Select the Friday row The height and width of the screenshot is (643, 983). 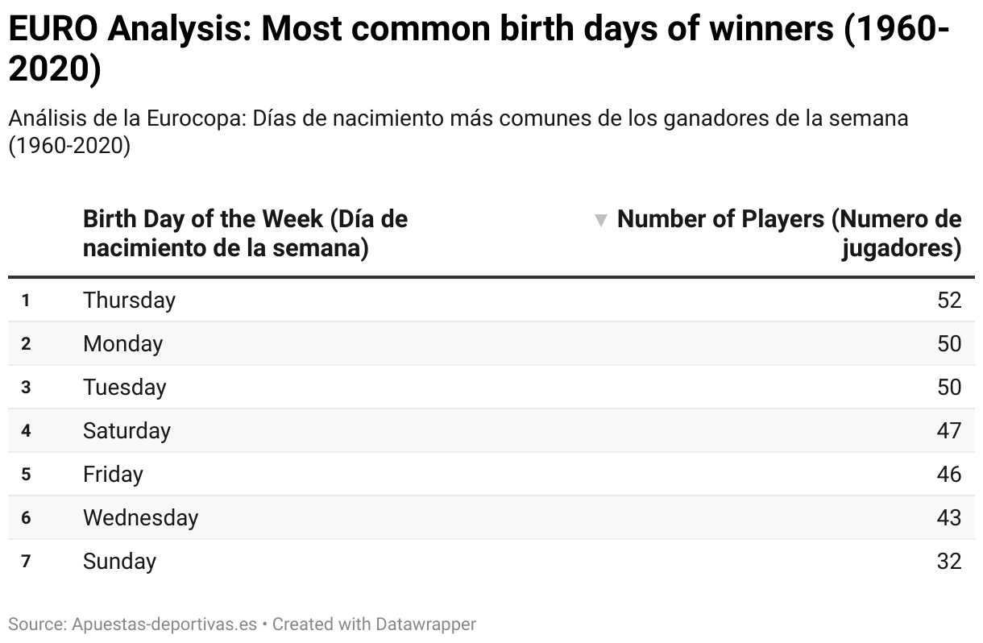[x=491, y=474]
